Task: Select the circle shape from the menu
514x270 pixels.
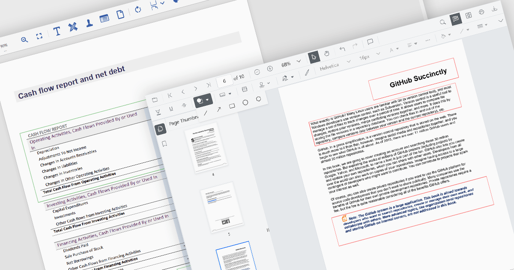Action: point(245,102)
